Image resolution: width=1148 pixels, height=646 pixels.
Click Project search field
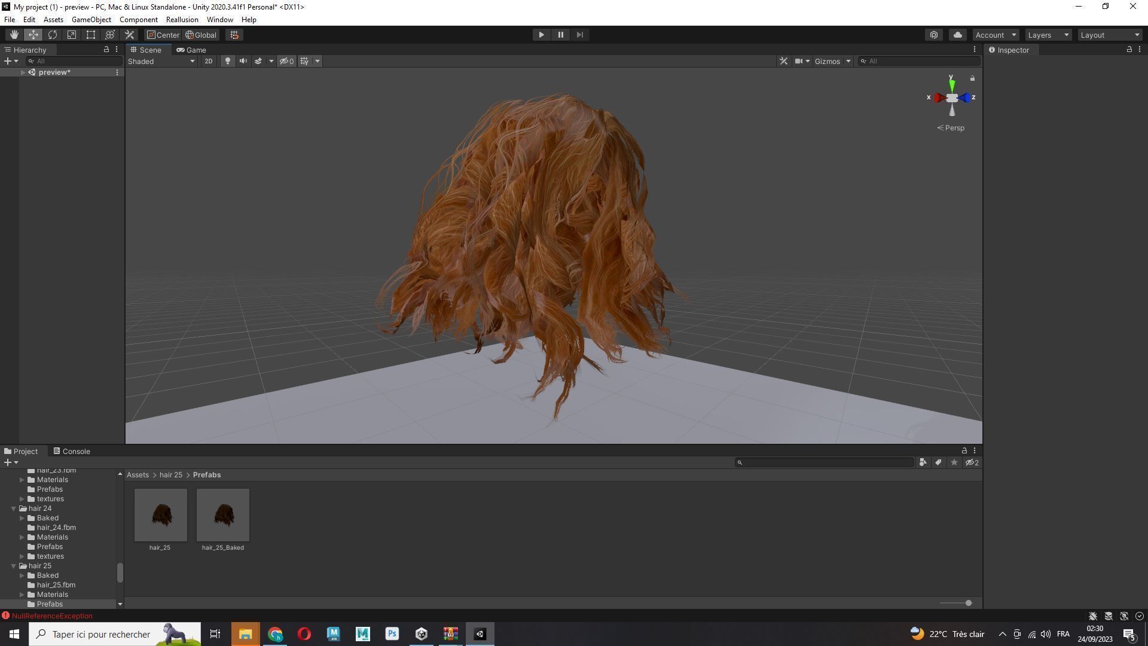click(825, 462)
